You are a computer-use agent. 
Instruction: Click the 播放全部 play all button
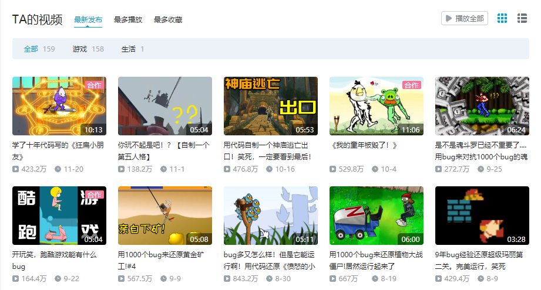(465, 18)
